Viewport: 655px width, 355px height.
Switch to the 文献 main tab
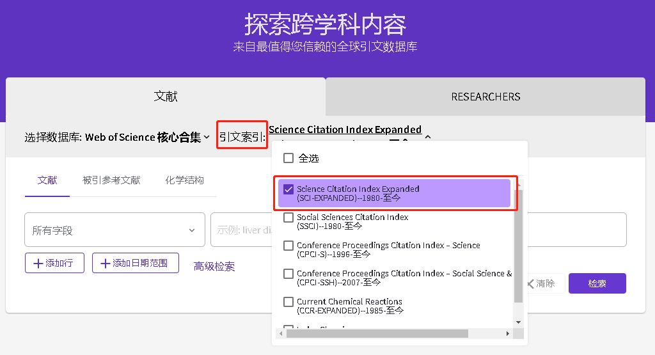(166, 97)
